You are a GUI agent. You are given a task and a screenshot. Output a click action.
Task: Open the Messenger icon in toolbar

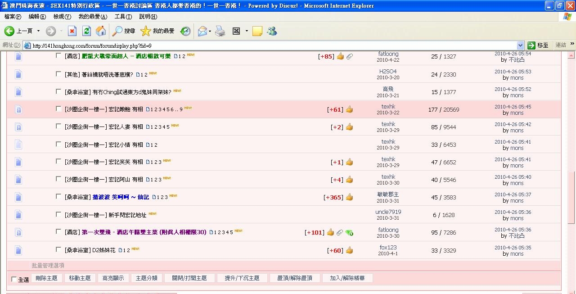point(272,31)
